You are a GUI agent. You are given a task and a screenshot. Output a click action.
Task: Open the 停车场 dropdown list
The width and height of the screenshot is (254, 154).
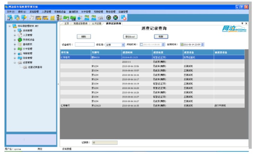[x=123, y=45]
